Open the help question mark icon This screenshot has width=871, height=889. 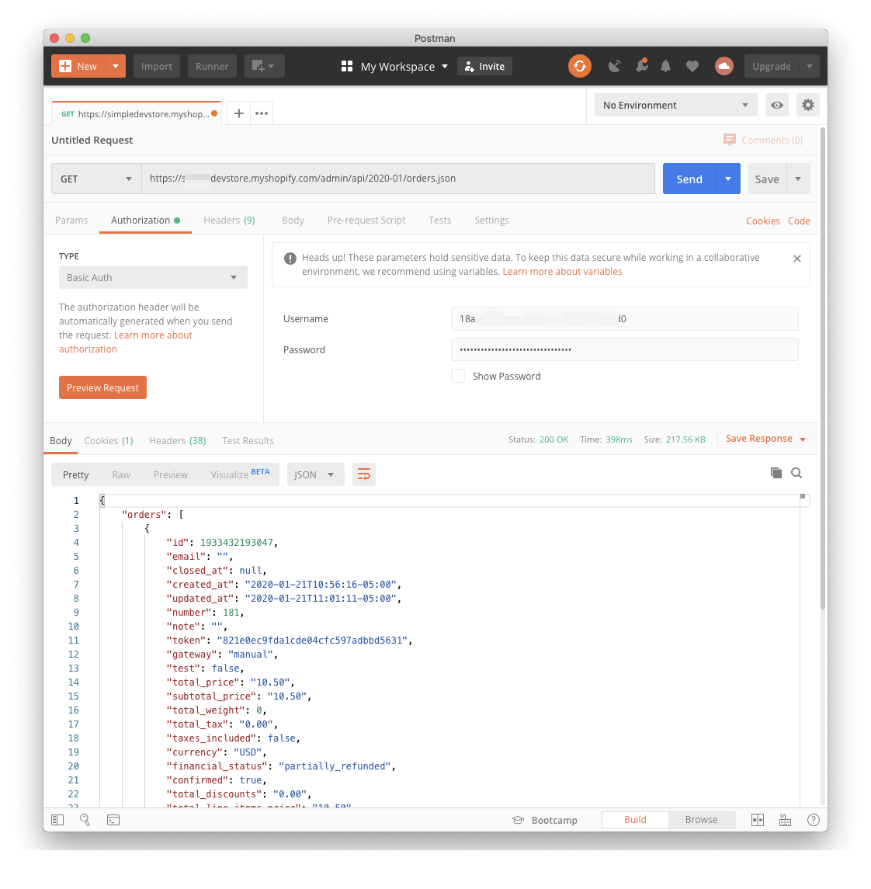[x=814, y=820]
